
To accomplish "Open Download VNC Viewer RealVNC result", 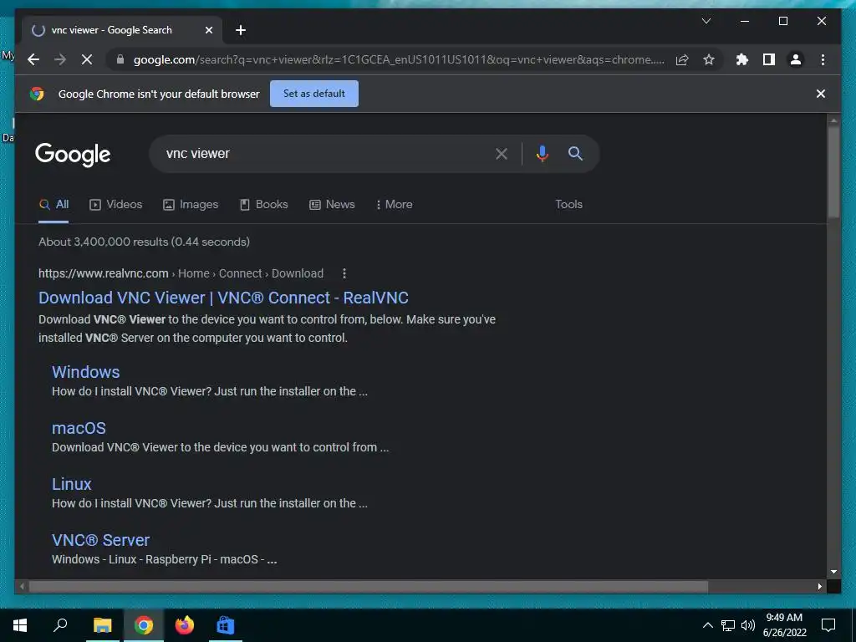I will (x=223, y=298).
